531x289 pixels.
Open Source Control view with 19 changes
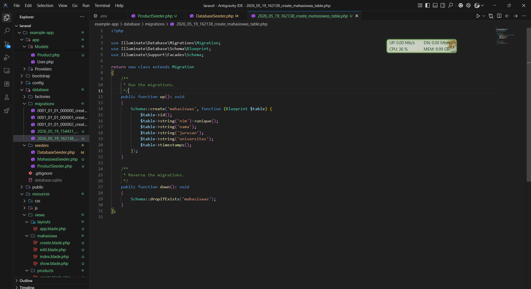coord(7,44)
